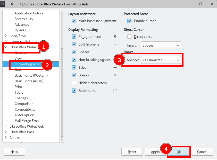Expand the LibreOffice Base node
217x160 pixels.
(x=6, y=132)
